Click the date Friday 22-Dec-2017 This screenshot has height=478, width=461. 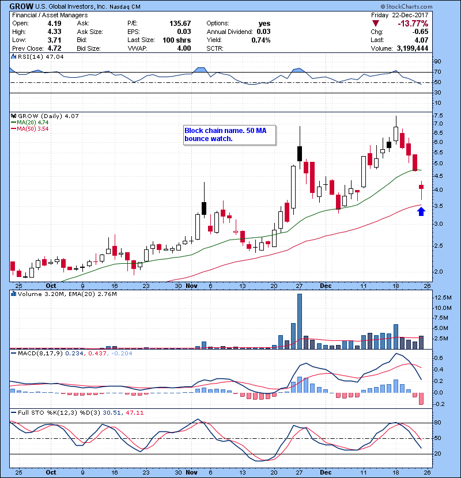(400, 15)
